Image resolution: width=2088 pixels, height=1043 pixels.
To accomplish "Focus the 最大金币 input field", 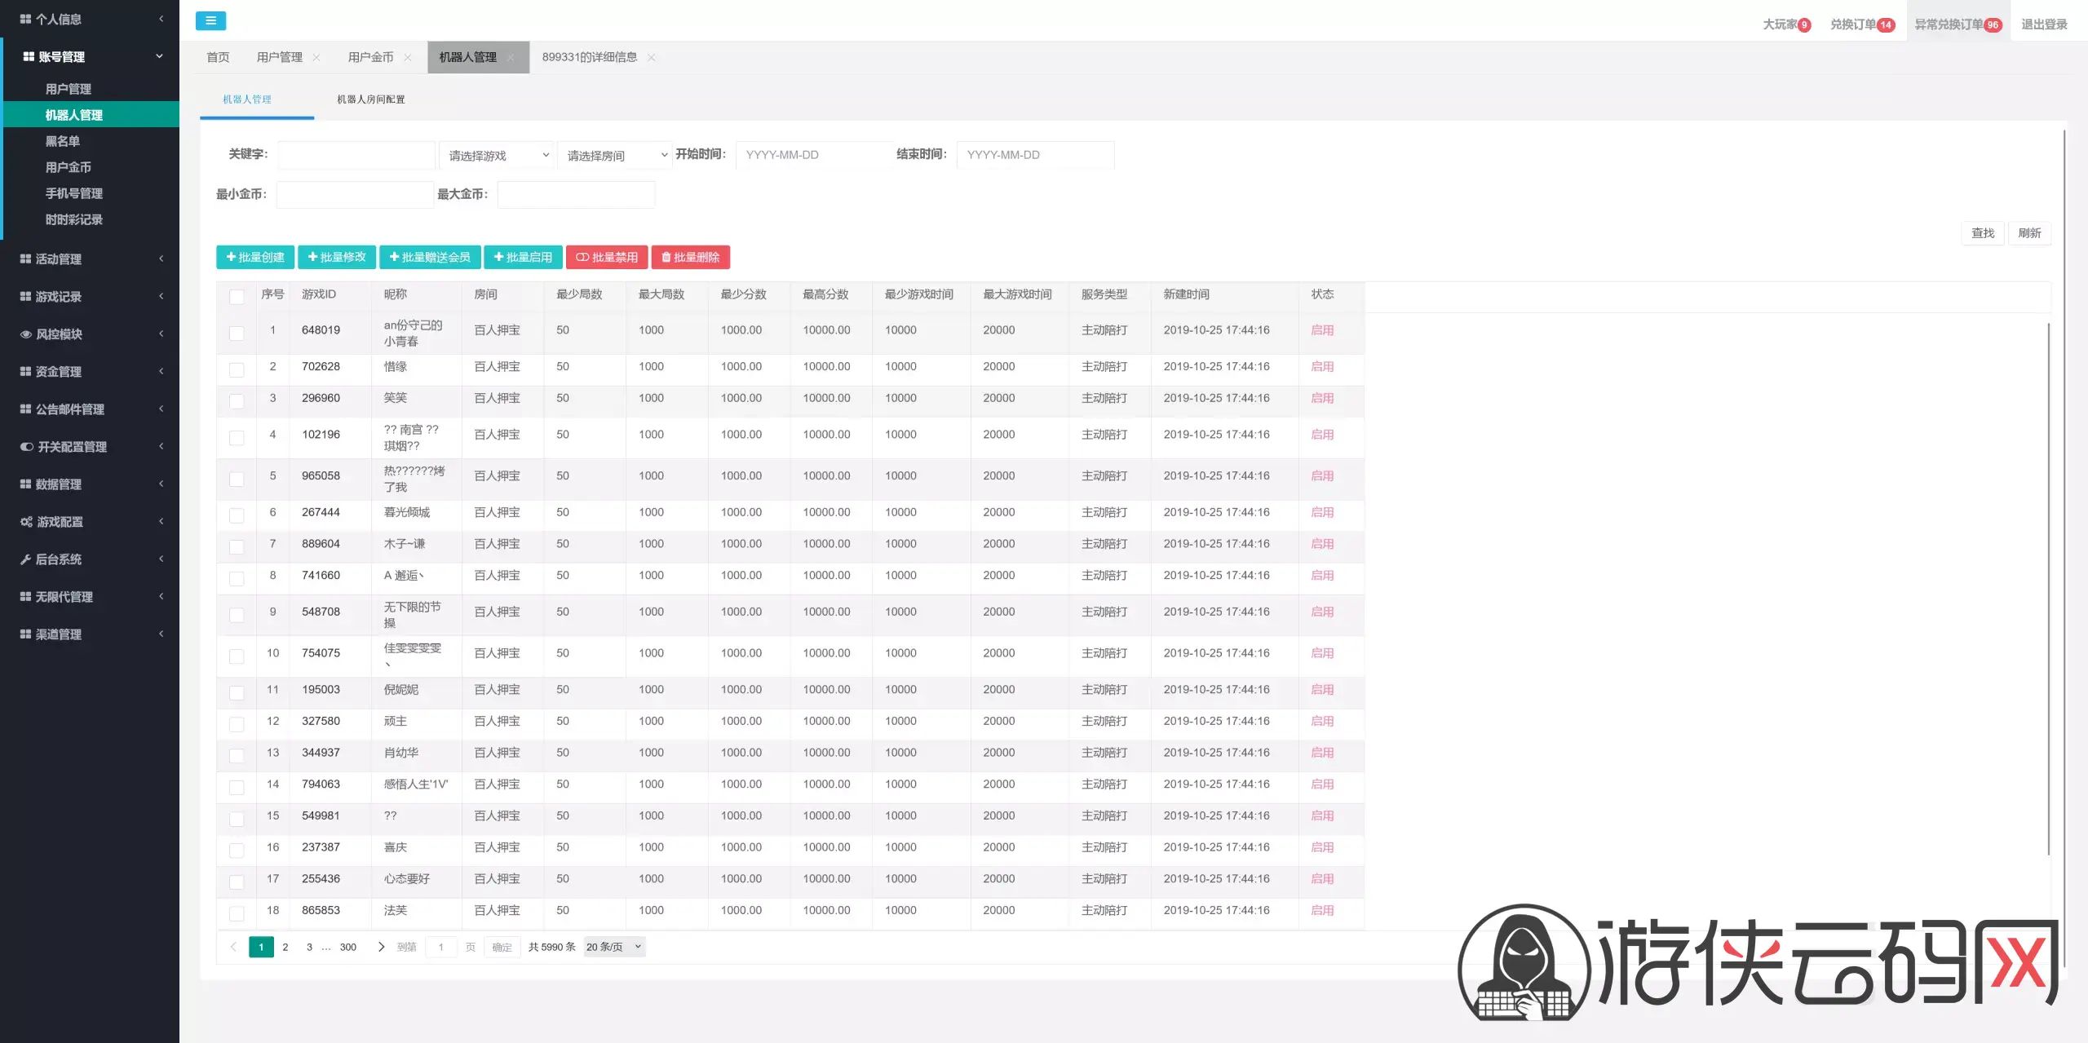I will coord(576,195).
